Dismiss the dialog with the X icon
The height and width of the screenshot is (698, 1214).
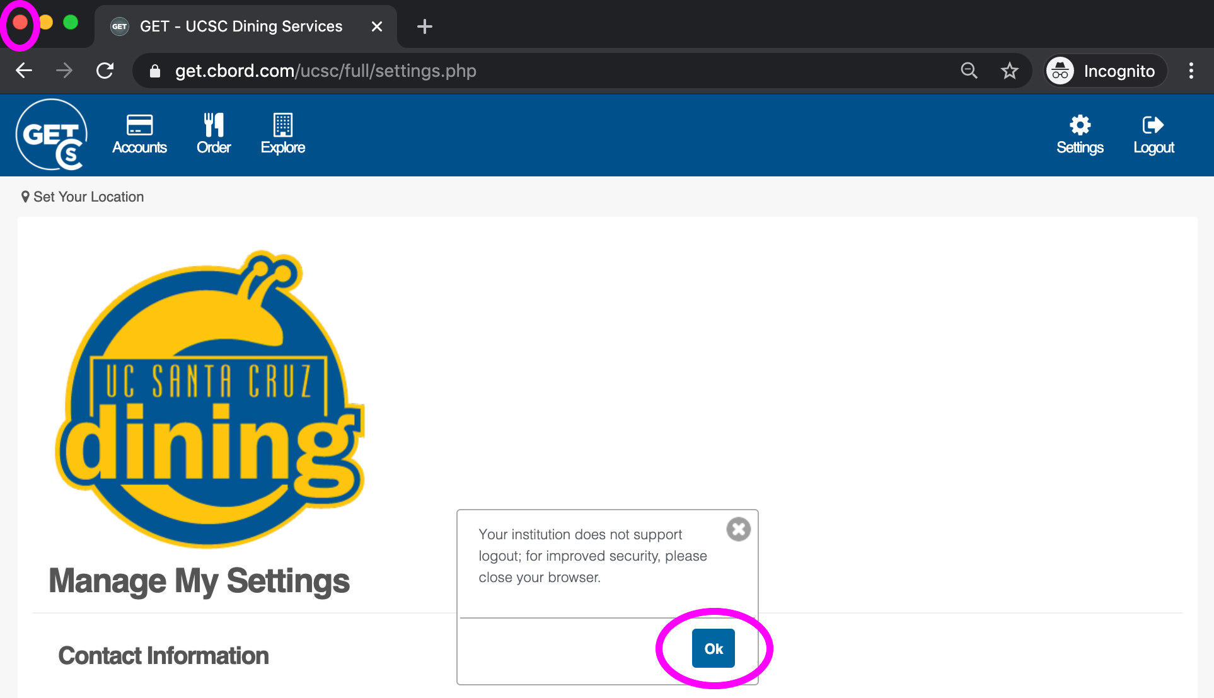point(738,529)
